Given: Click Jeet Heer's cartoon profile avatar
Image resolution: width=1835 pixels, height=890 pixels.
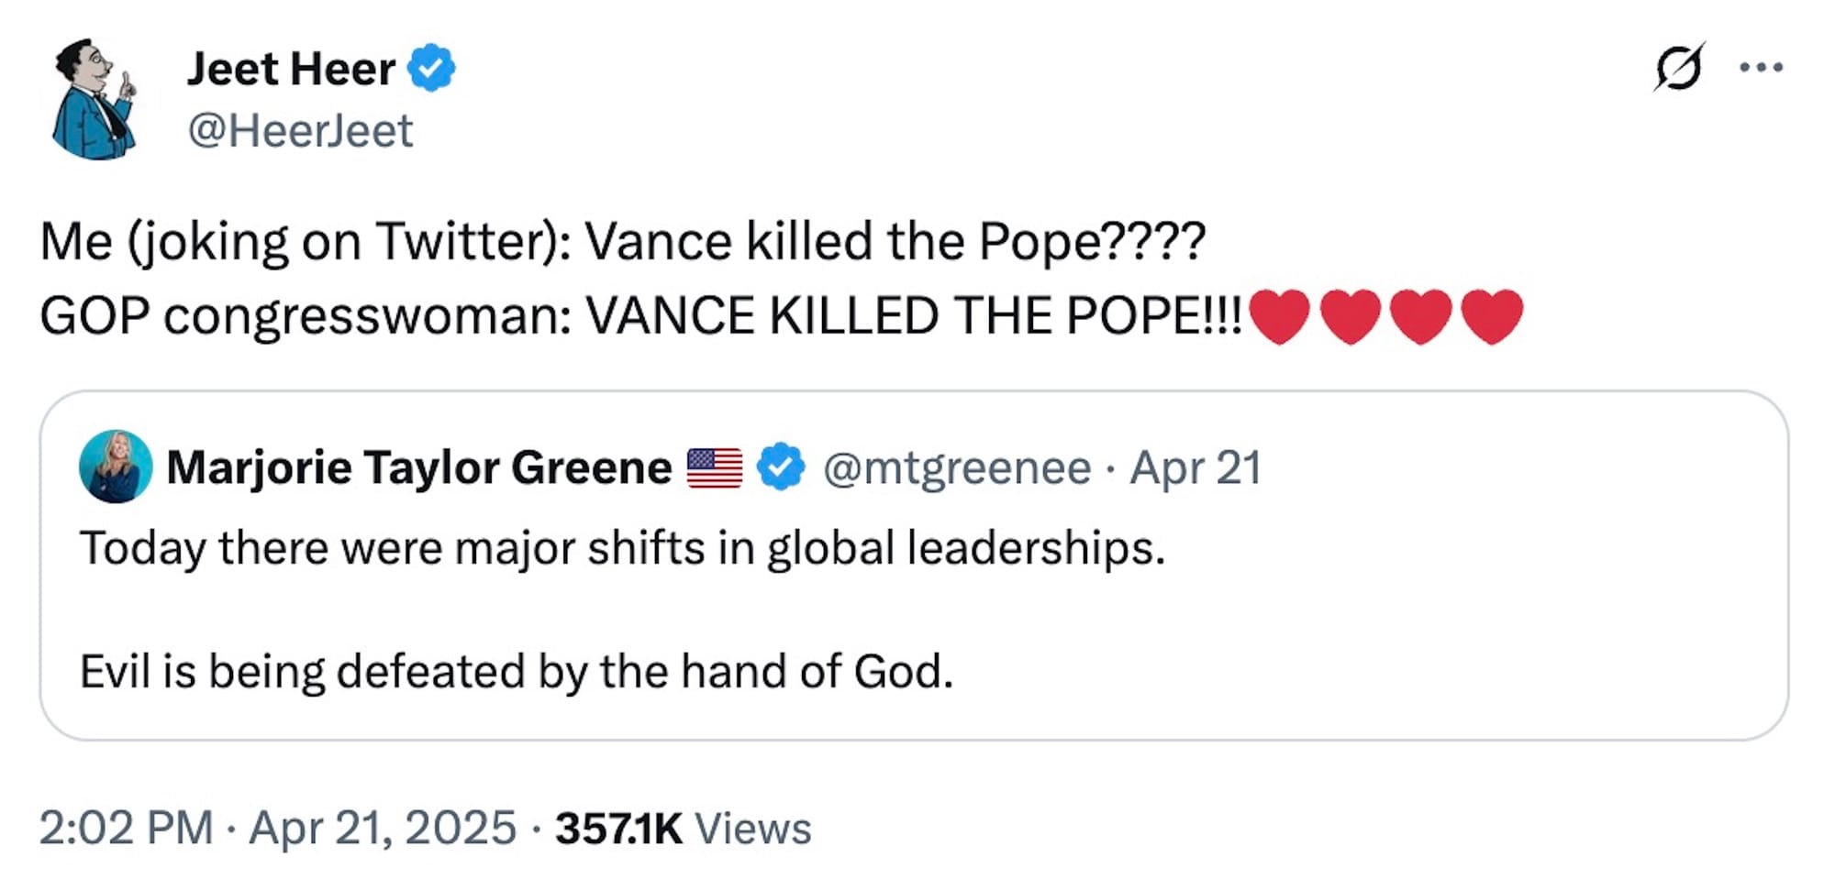Looking at the screenshot, I should 95,99.
